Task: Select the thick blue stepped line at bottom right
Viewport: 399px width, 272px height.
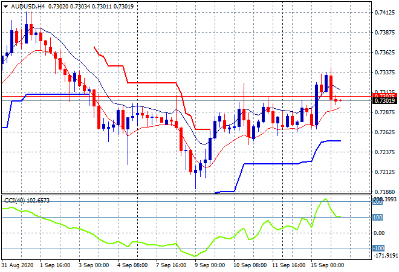Action: [329, 141]
